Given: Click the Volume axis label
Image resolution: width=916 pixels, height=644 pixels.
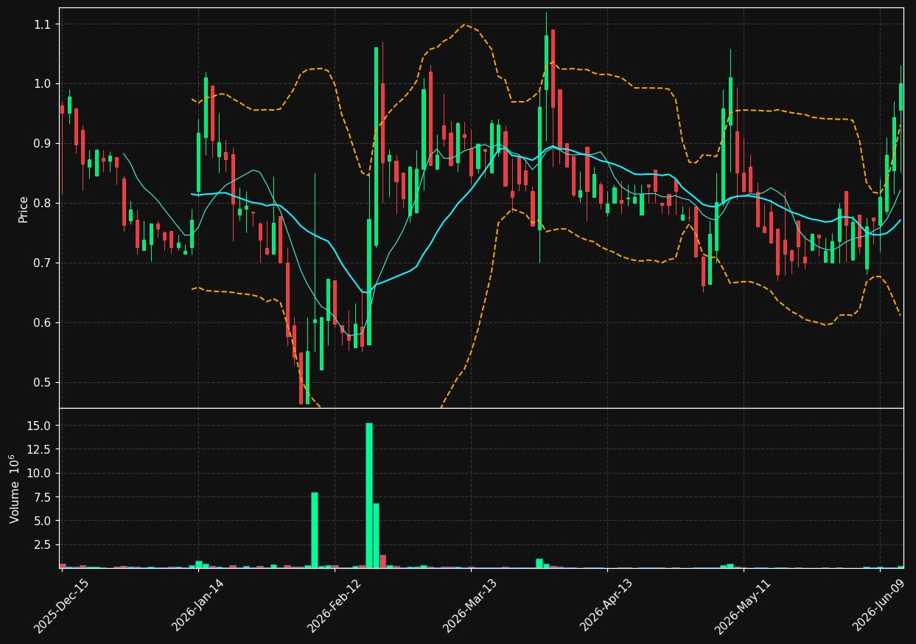Looking at the screenshot, I should point(15,488).
